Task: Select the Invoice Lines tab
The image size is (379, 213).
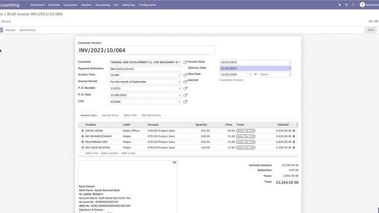Action: pyautogui.click(x=88, y=115)
